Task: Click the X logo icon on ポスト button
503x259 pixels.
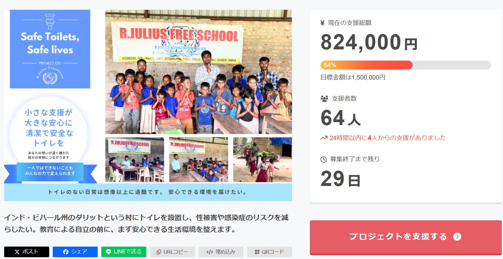Action: [17, 252]
